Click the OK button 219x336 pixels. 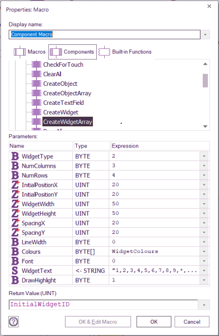point(154,321)
